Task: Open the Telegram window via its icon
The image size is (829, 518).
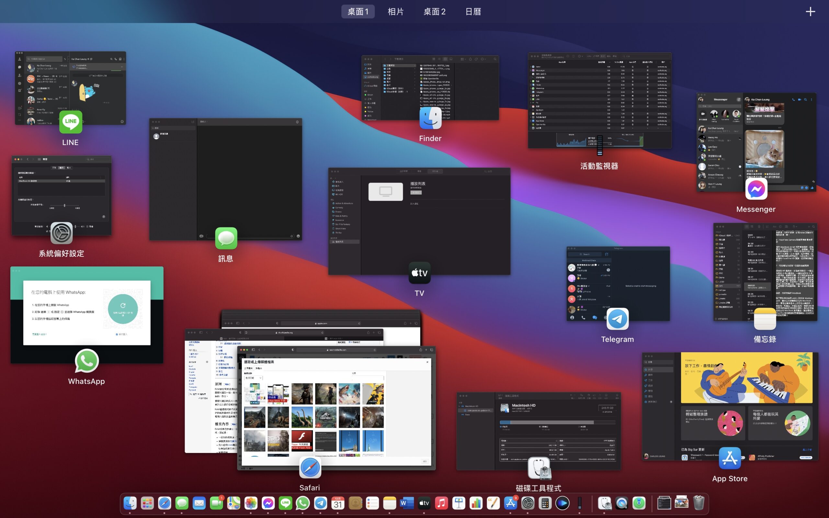Action: (617, 319)
